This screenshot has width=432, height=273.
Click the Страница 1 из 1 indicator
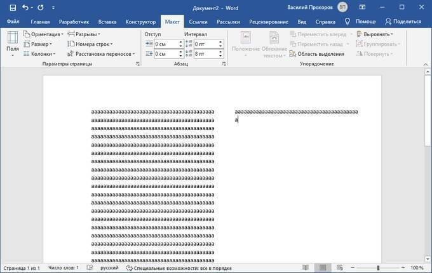coord(22,268)
